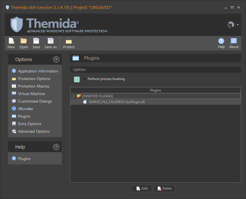Click the round theme icon in the header

pyautogui.click(x=231, y=25)
